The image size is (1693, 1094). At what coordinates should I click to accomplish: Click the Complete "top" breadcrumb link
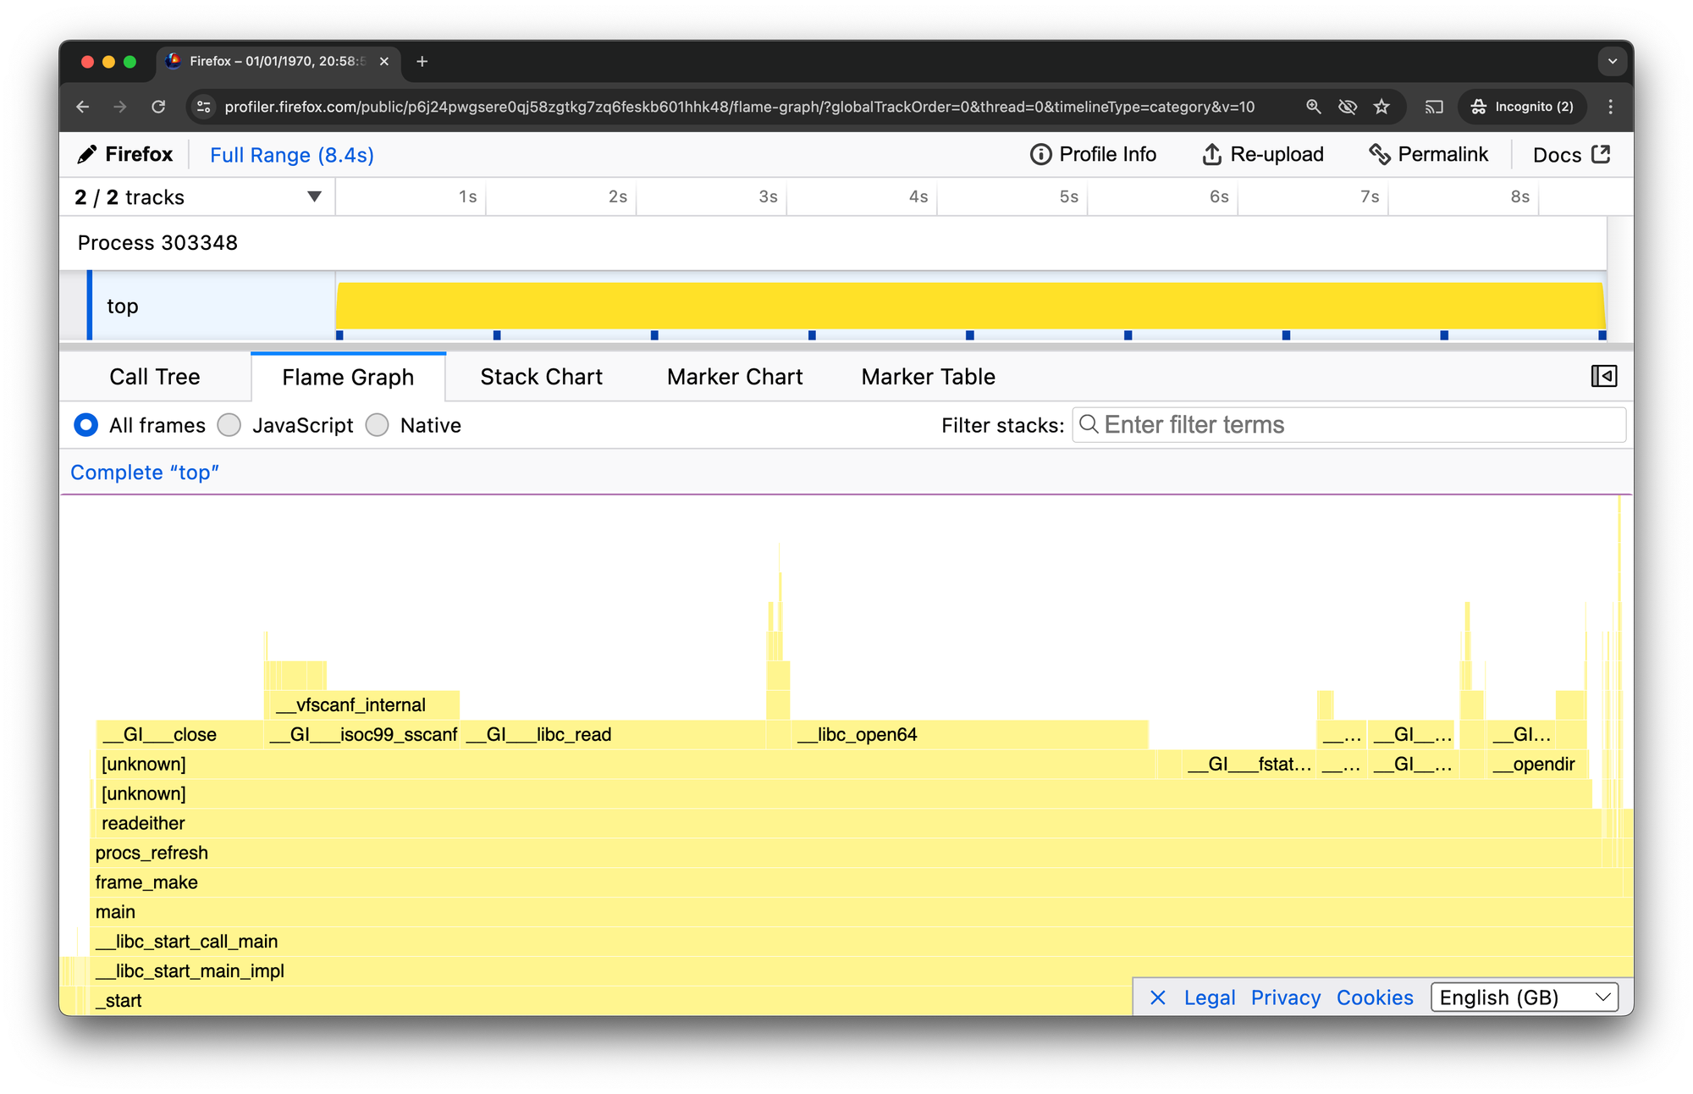point(145,472)
